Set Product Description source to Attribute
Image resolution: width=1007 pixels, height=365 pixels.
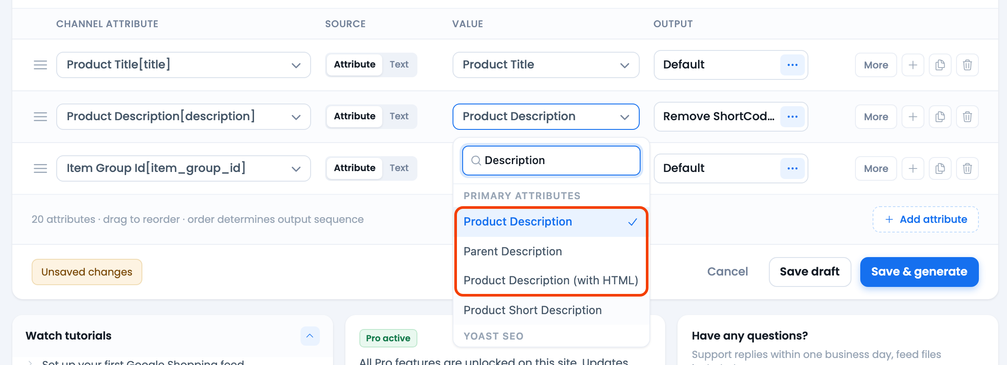(x=355, y=117)
